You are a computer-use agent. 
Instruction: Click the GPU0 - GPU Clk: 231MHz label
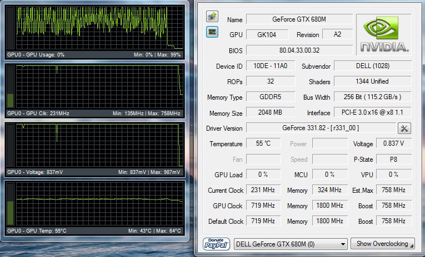[x=38, y=114]
